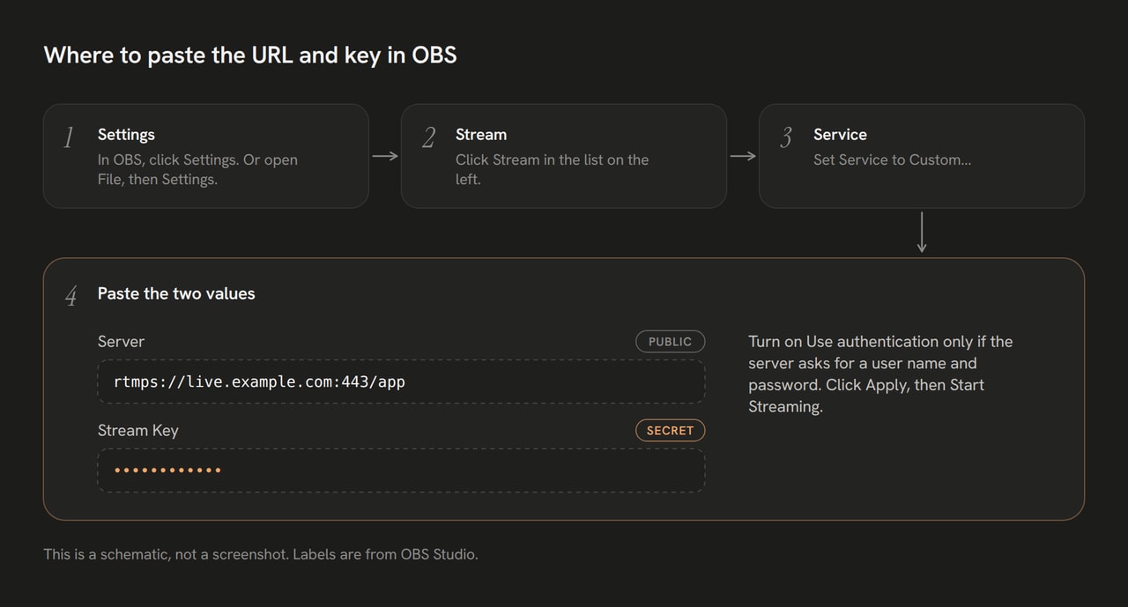1128x607 pixels.
Task: Click the Server URL field
Action: click(401, 381)
